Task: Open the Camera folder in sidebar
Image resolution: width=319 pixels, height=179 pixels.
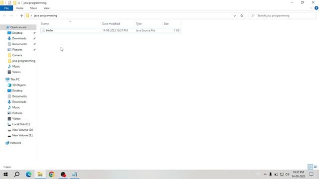Action: pos(17,55)
